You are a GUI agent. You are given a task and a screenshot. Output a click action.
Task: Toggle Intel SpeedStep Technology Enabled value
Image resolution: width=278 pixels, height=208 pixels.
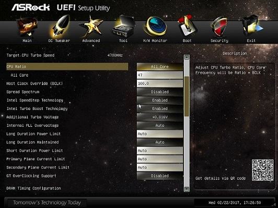pos(160,100)
